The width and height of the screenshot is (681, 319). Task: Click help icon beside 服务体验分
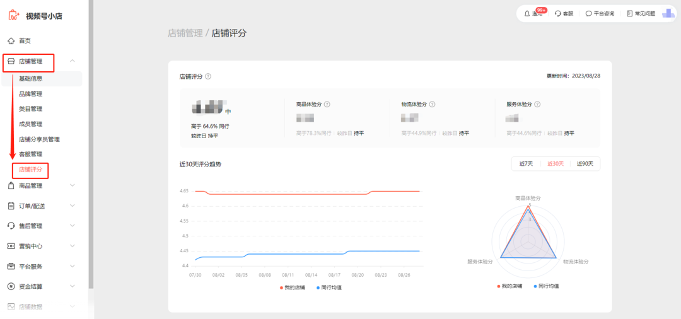point(537,104)
